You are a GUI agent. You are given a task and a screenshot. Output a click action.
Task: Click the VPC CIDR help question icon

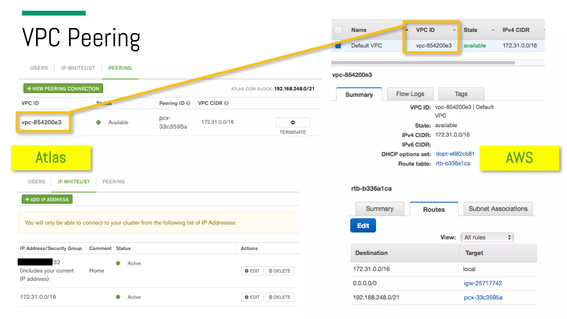(226, 103)
